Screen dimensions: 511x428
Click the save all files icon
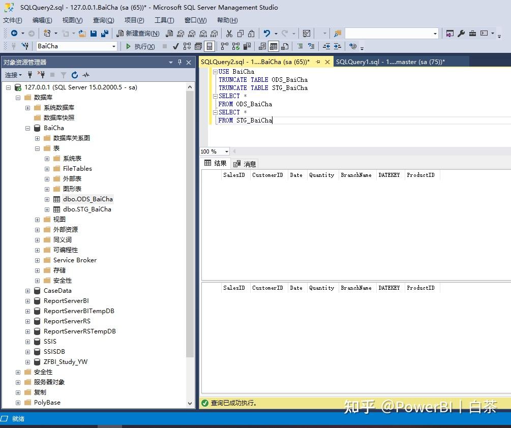pyautogui.click(x=105, y=33)
